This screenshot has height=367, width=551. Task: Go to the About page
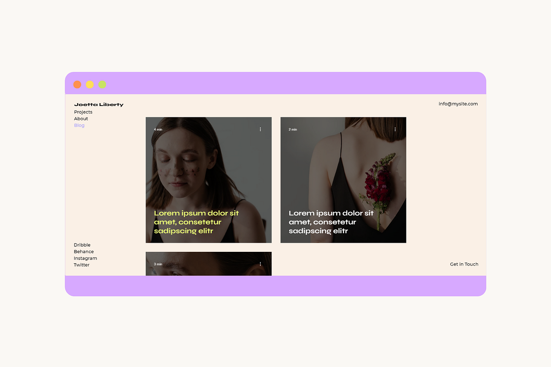(81, 118)
